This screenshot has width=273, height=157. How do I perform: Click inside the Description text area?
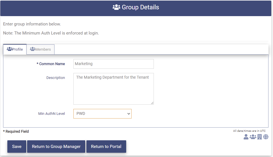[x=113, y=89]
